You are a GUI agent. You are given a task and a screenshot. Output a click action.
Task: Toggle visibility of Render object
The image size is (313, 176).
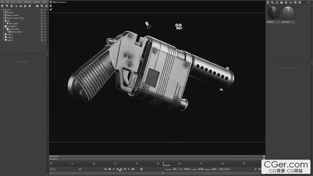45,12
